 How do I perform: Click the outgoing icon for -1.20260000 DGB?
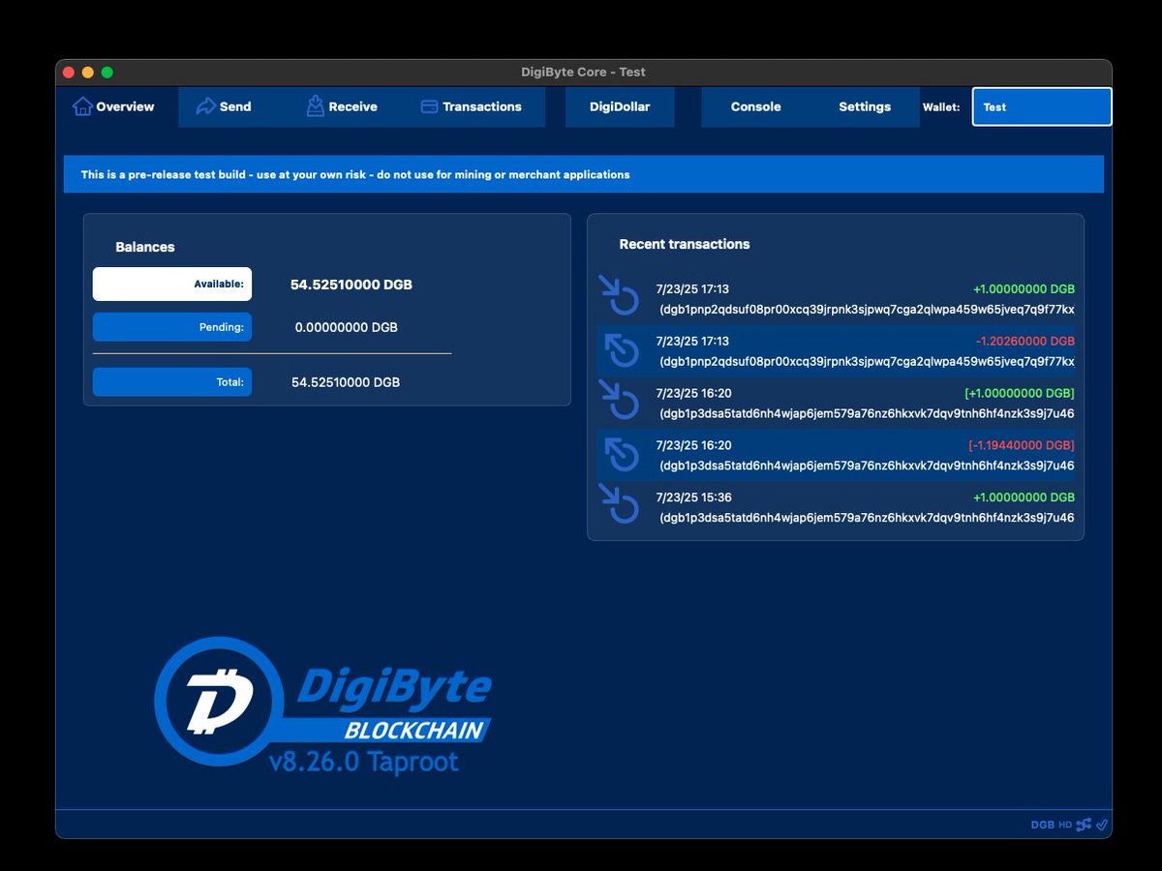(621, 348)
